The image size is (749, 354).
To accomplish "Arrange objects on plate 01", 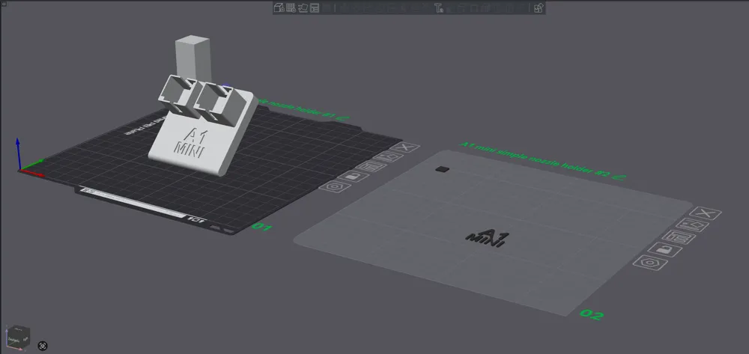I will 371,166.
